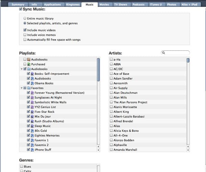Click the Purchased playlist icon
The height and width of the screenshot is (172, 206).
click(x=29, y=64)
